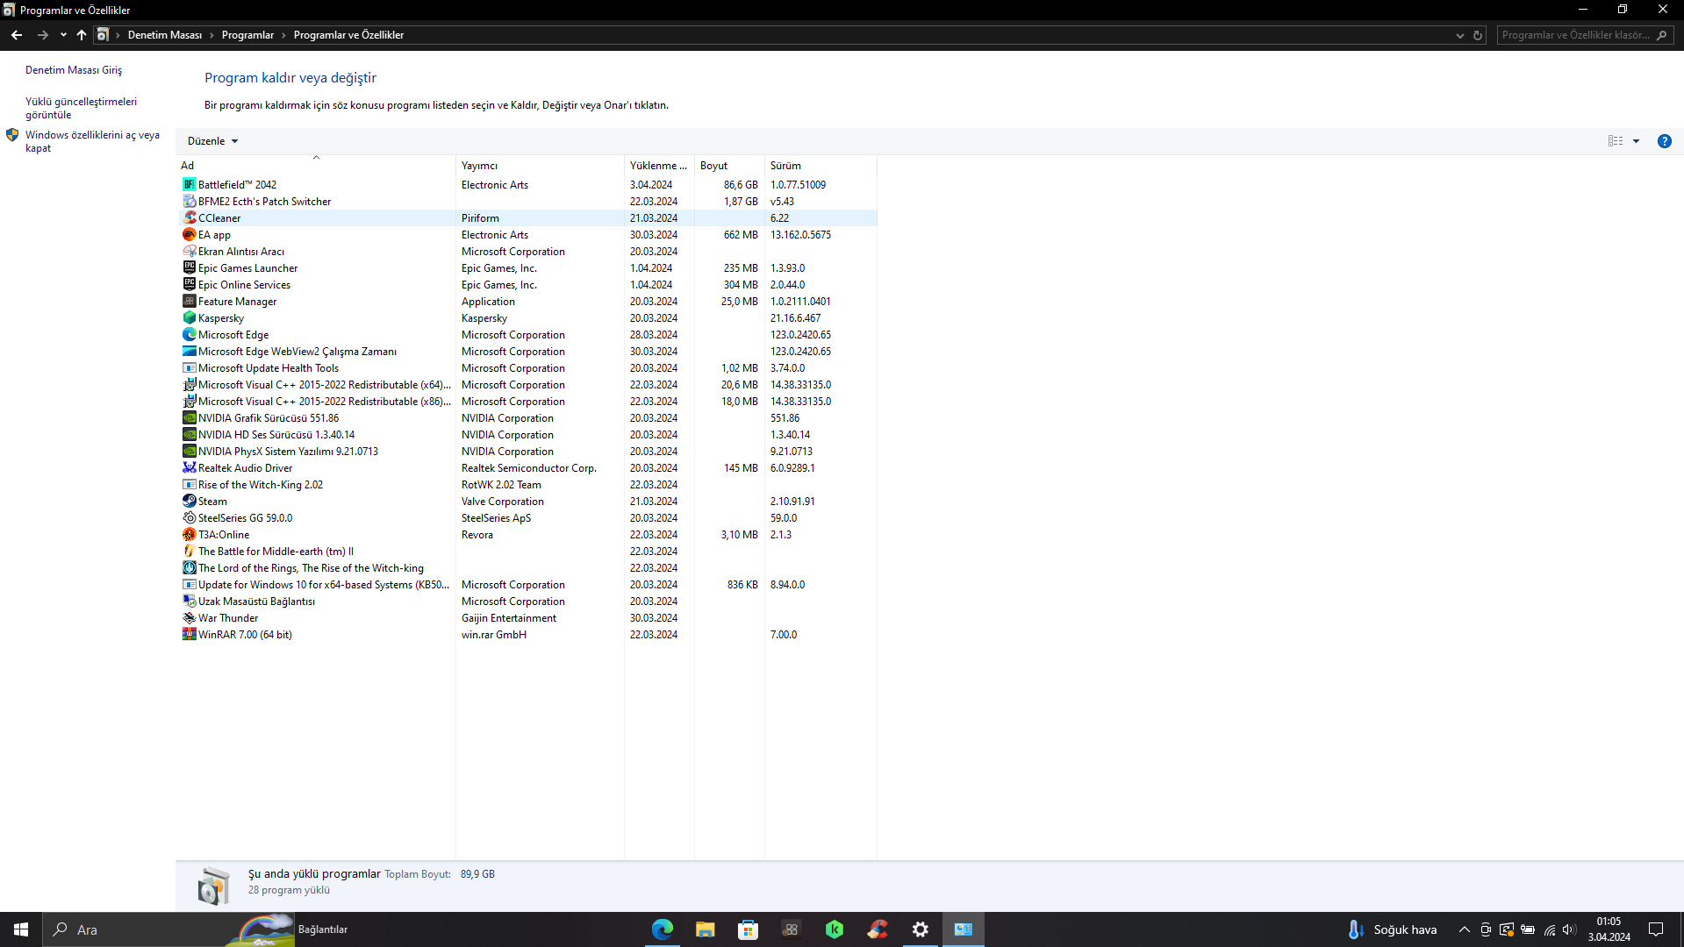Click the view layout icon
The image size is (1684, 947).
coord(1616,141)
